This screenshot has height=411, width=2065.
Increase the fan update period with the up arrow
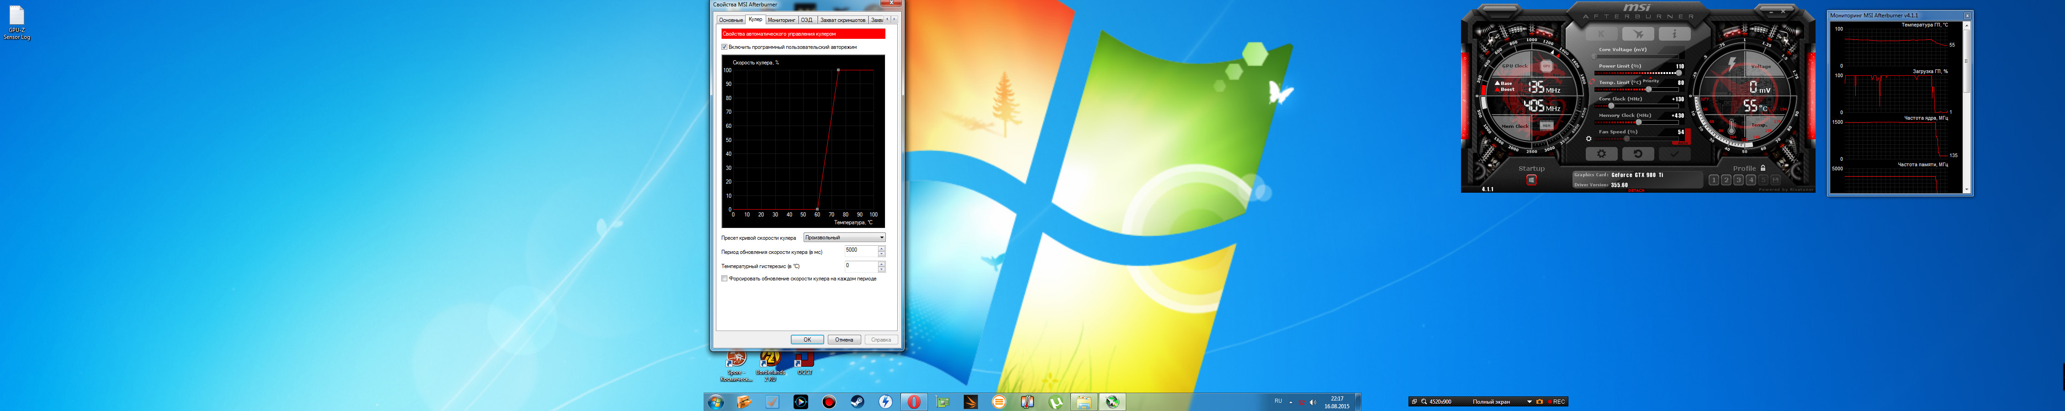(x=881, y=248)
